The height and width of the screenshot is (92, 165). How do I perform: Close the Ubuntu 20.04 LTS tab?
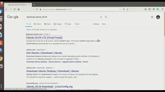coord(30,5)
